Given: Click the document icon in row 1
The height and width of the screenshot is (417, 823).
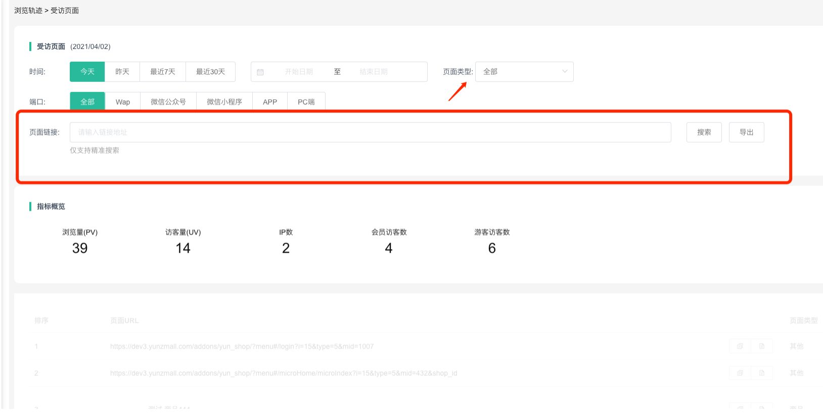Looking at the screenshot, I should tap(762, 346).
